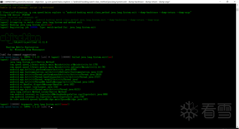
Task: Close the cmd.exe window
Action: click(235, 2)
